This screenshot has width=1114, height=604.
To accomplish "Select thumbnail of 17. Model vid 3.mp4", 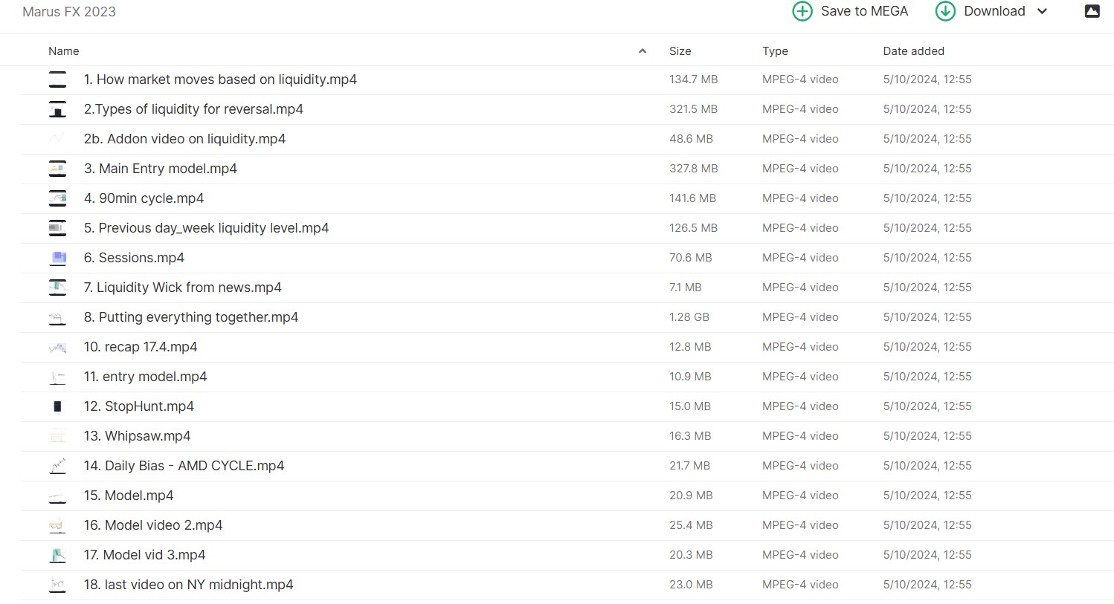I will point(58,555).
